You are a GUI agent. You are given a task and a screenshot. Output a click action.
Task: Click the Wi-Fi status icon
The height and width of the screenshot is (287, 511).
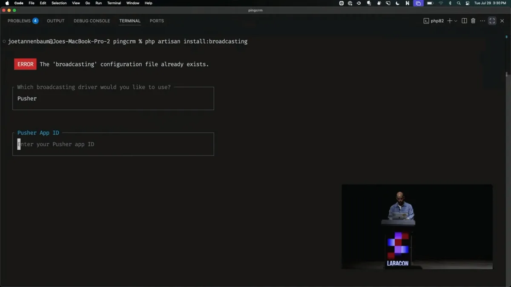(x=441, y=3)
